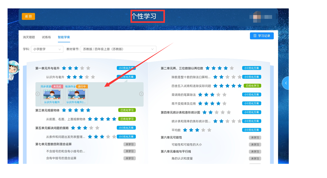Select chapter 第八单元垂线与平行线
This screenshot has height=178, width=327.
(x=176, y=151)
